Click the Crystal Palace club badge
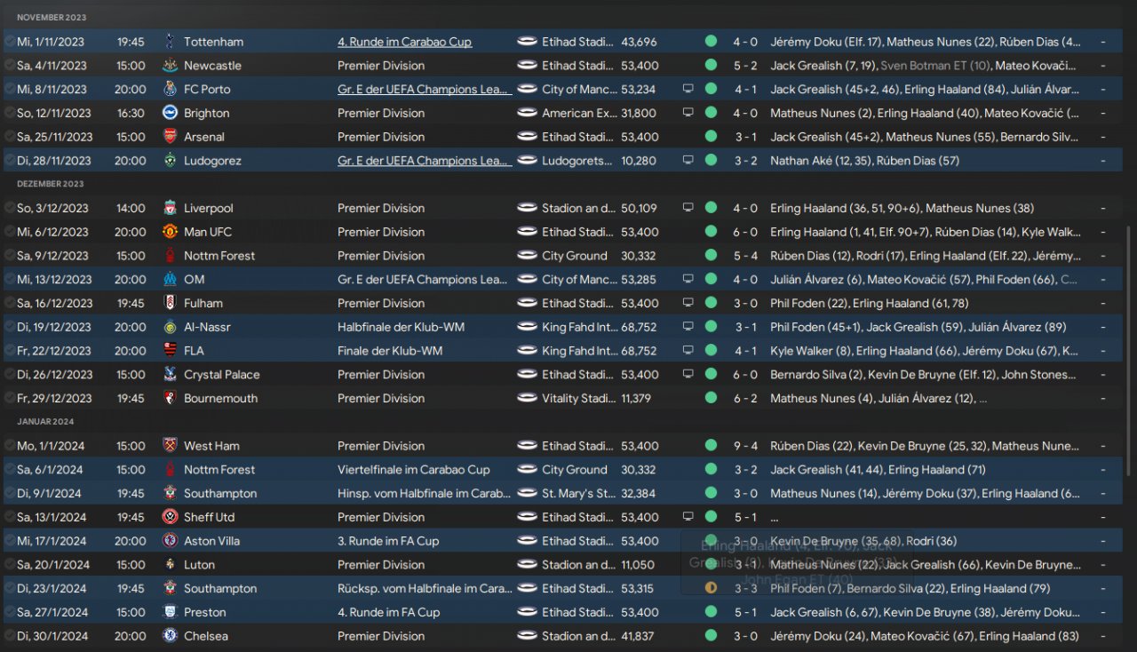 170,375
